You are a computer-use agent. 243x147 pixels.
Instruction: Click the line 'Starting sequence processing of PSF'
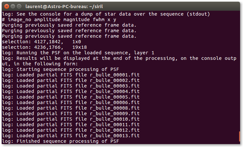(60, 69)
